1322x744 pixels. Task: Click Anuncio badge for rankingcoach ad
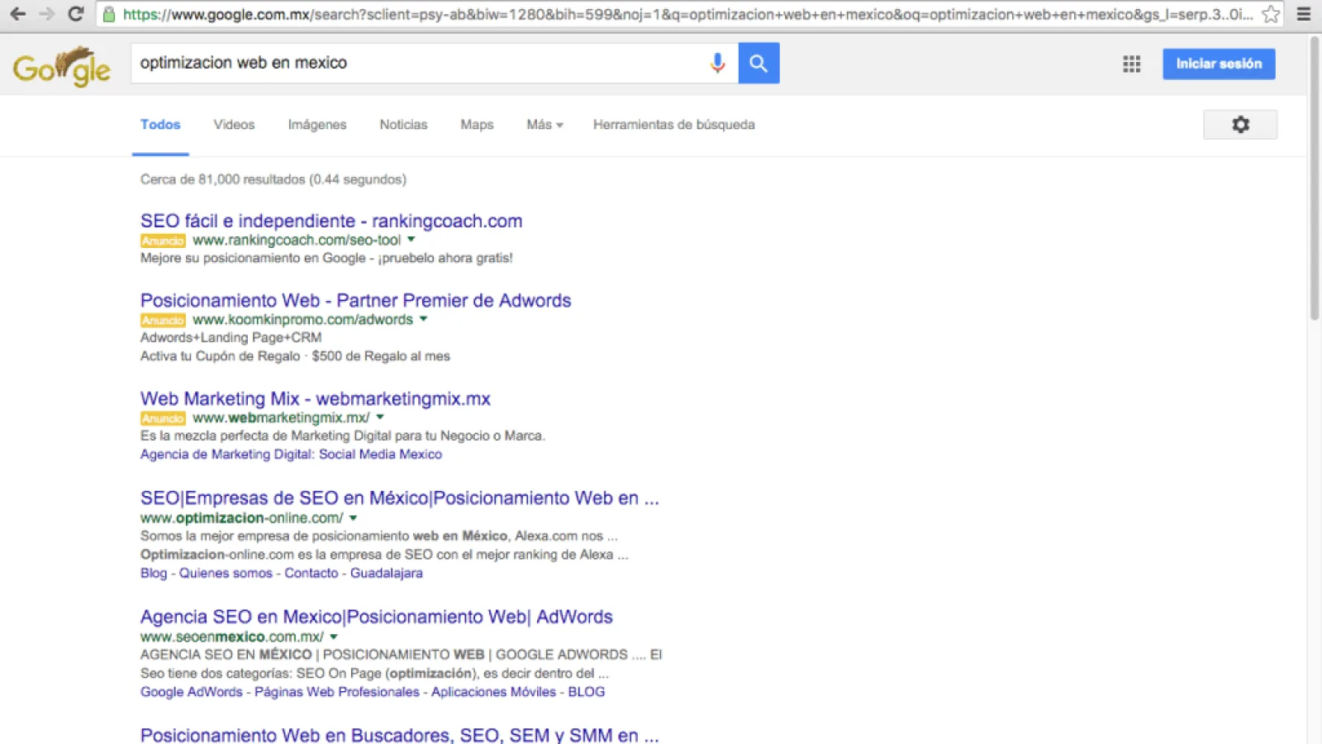tap(163, 241)
